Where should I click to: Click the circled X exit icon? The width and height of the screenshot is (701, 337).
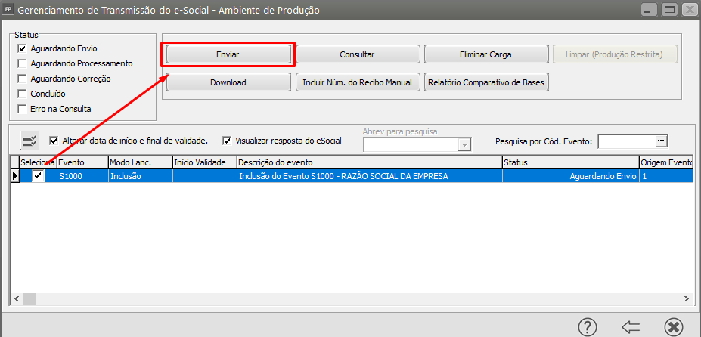coord(673,326)
